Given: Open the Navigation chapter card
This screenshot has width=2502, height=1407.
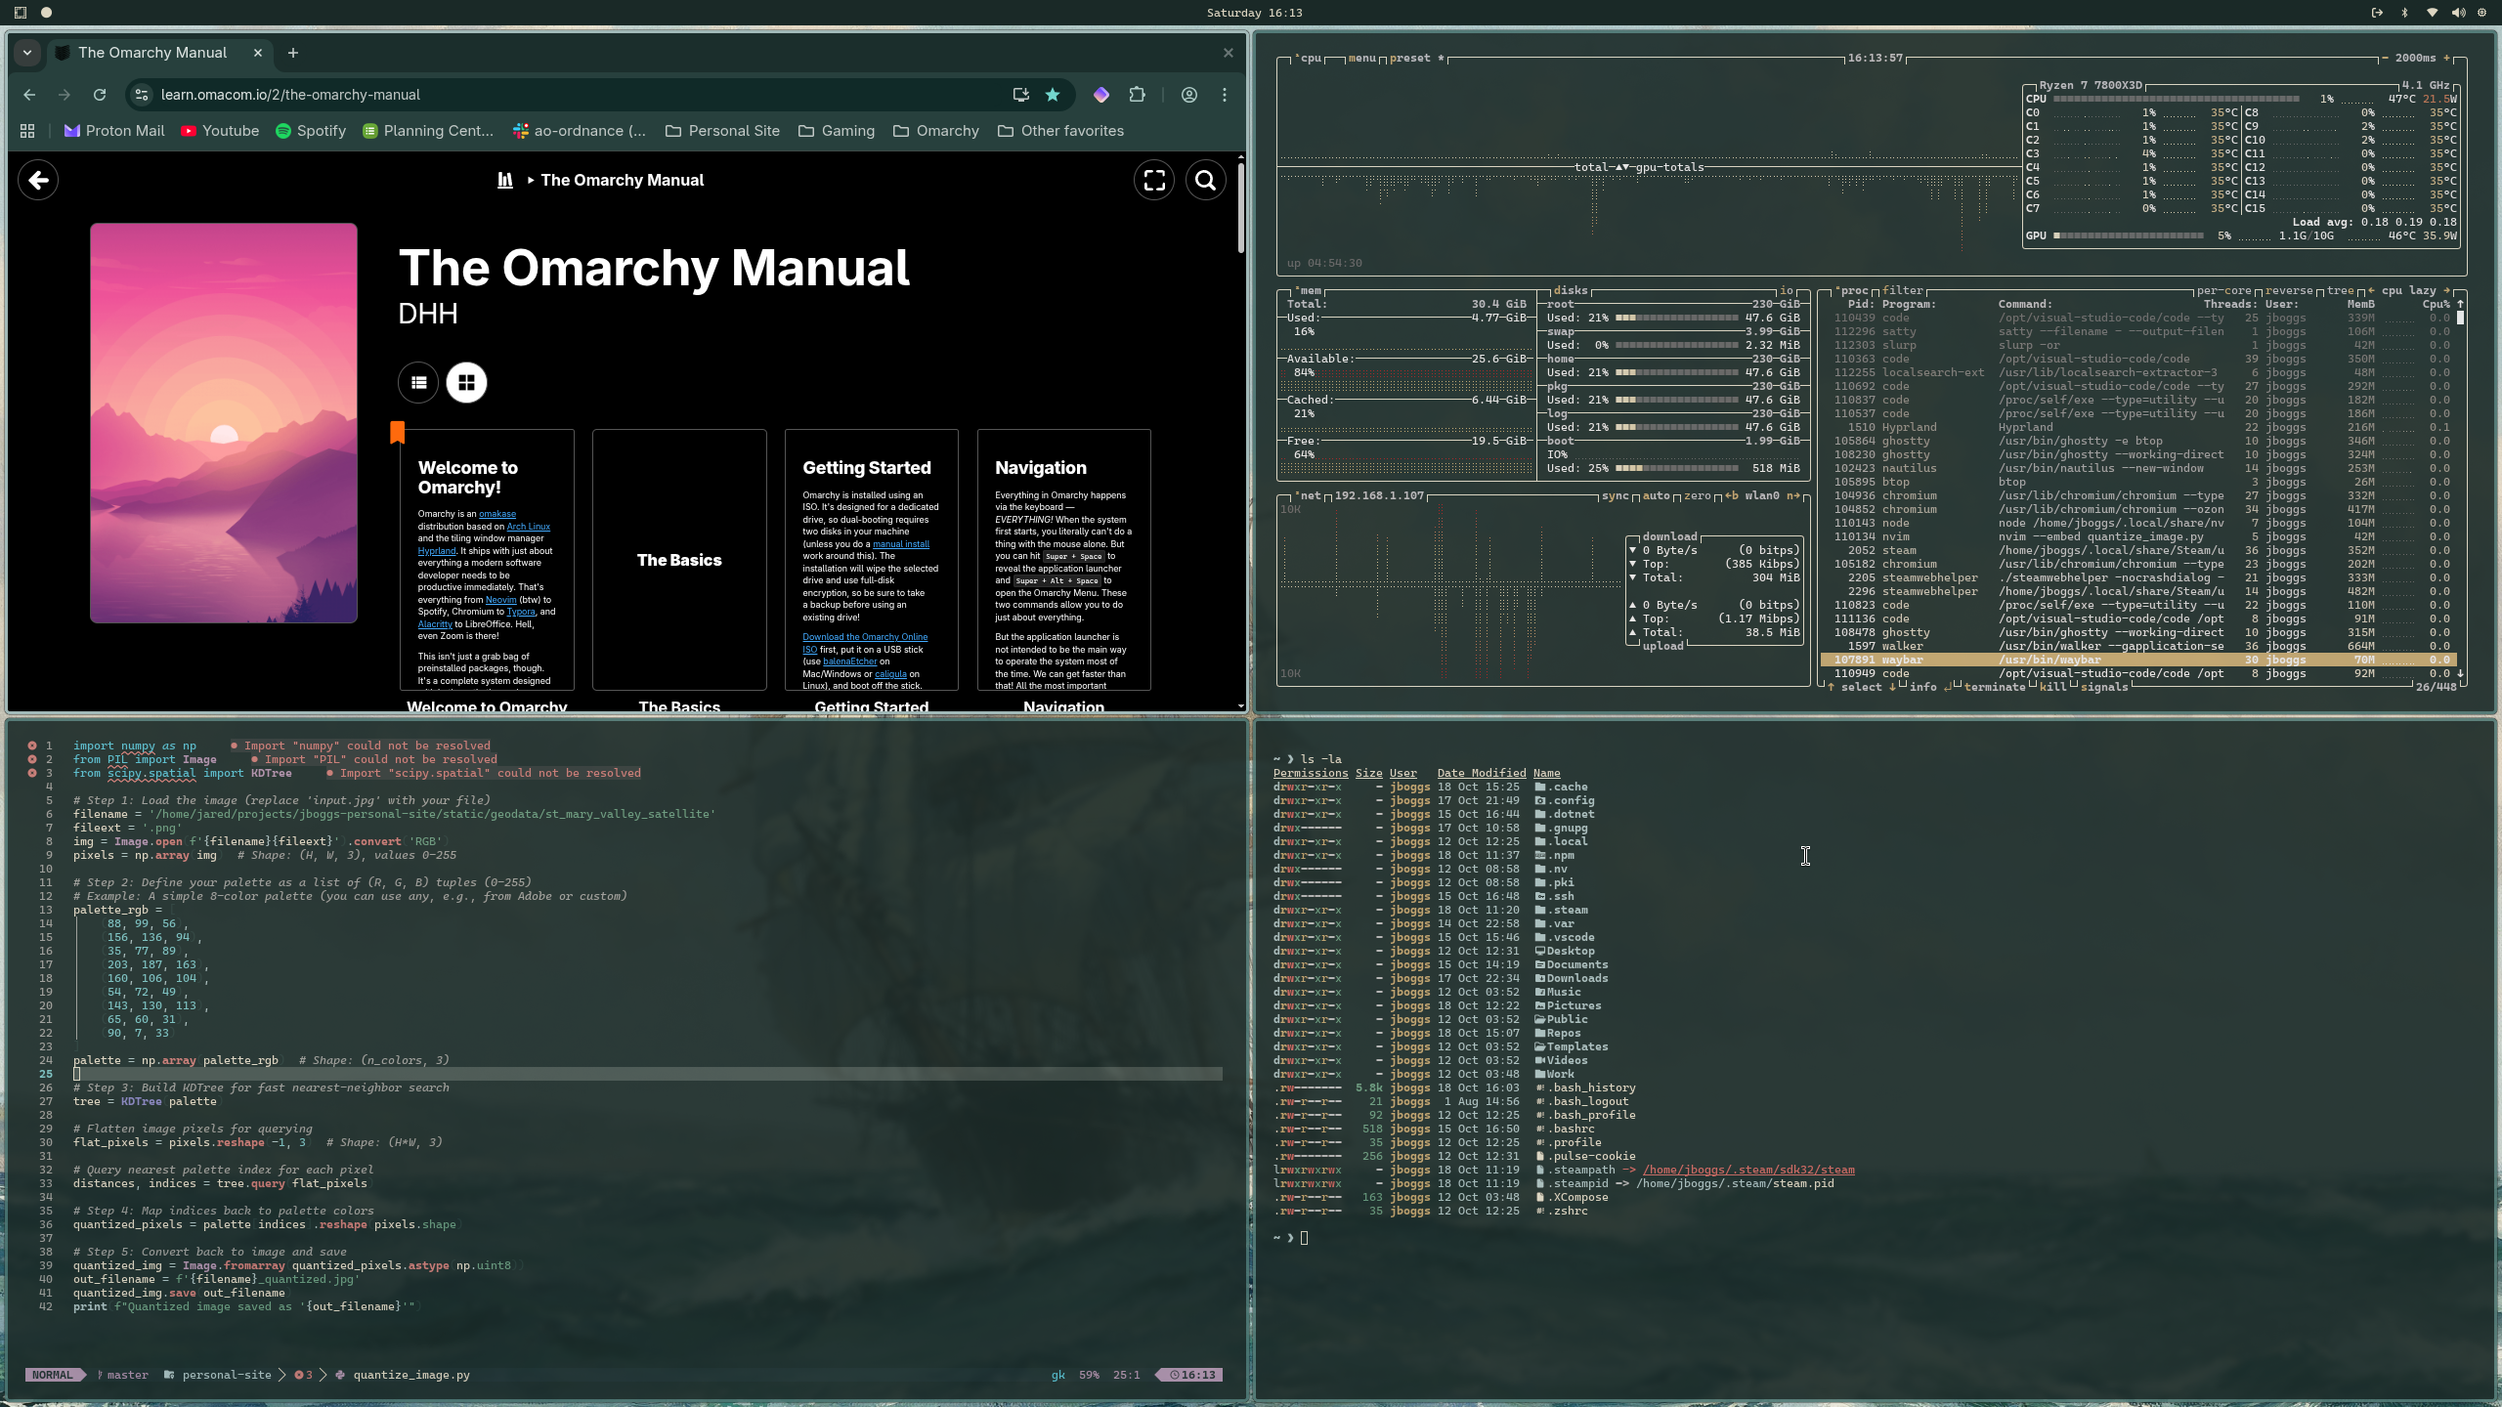Looking at the screenshot, I should coord(1064,560).
